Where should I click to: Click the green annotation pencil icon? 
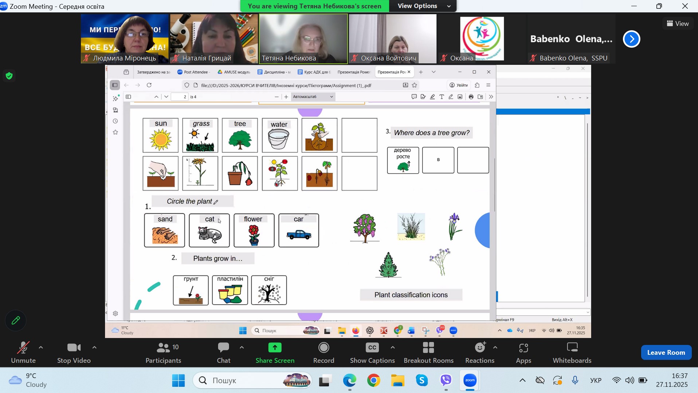coord(16,321)
